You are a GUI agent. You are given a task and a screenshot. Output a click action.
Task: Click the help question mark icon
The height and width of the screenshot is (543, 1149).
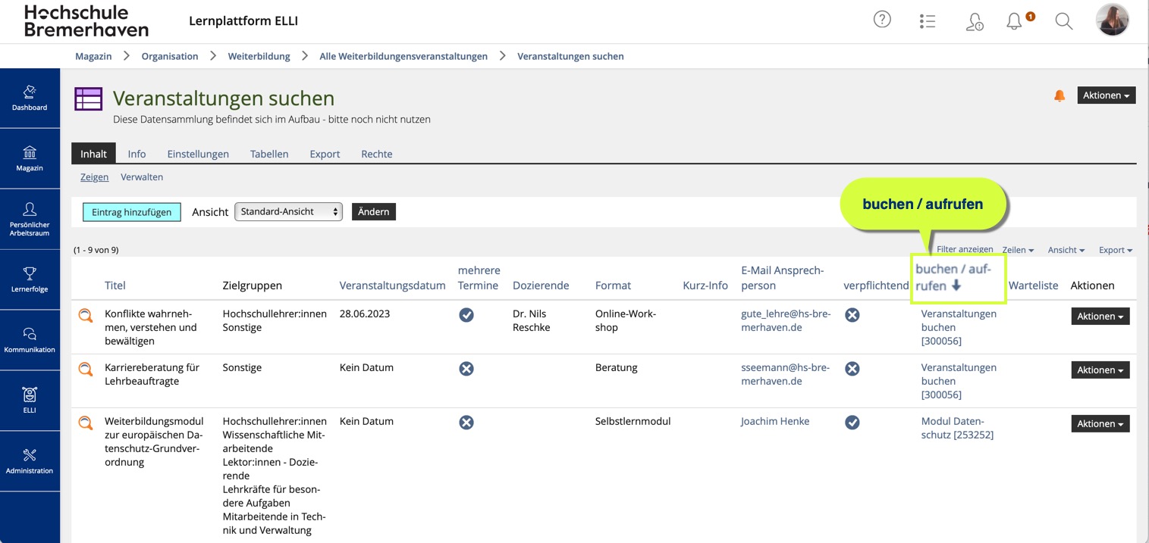pyautogui.click(x=882, y=20)
